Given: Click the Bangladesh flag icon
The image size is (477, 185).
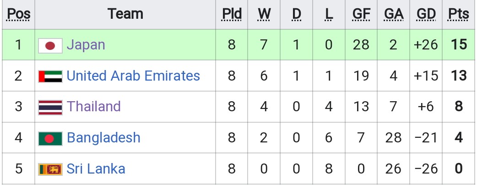Looking at the screenshot, I should coord(50,138).
